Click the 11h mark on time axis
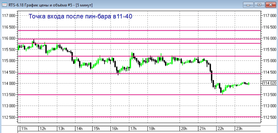 coord(24,129)
